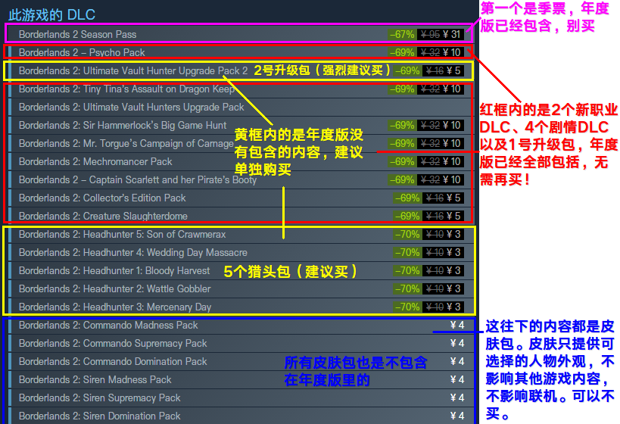This screenshot has width=620, height=424.
Task: Click -67% discount on Season Pass
Action: (402, 34)
